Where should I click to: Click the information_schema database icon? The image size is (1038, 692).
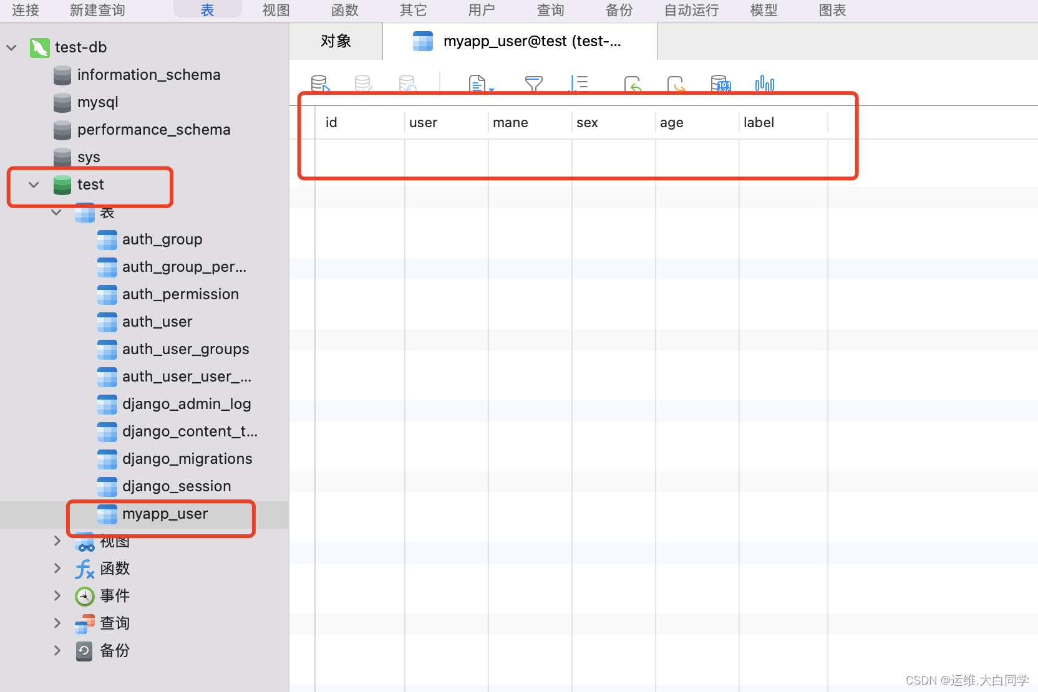point(62,75)
